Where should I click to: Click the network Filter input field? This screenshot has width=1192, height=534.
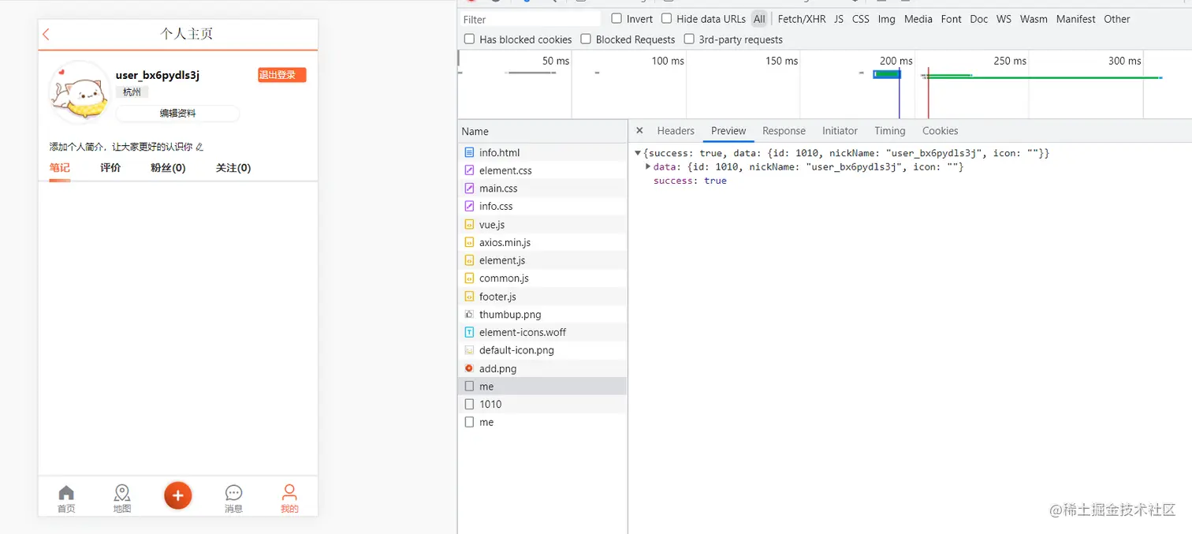coord(531,19)
